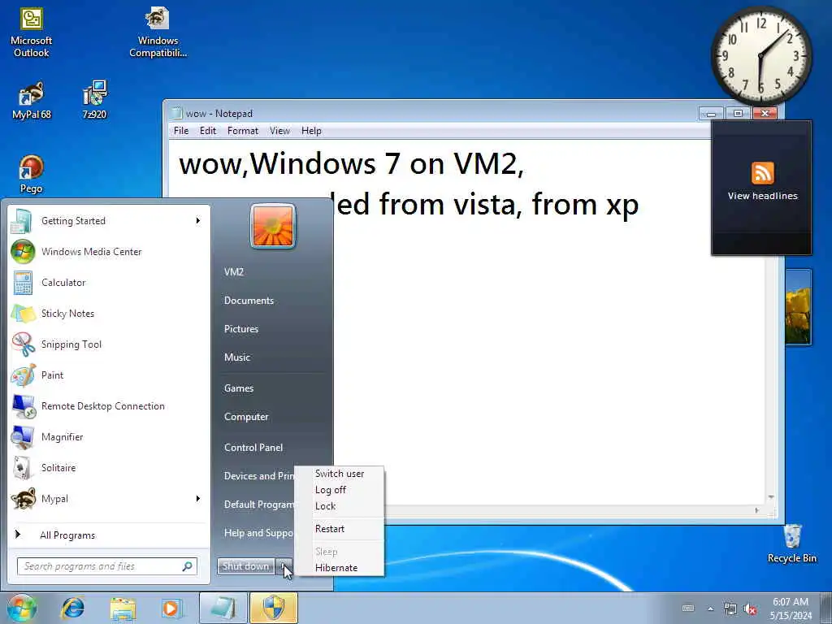Open the VM2 user folder link
832x624 pixels.
[x=233, y=271]
